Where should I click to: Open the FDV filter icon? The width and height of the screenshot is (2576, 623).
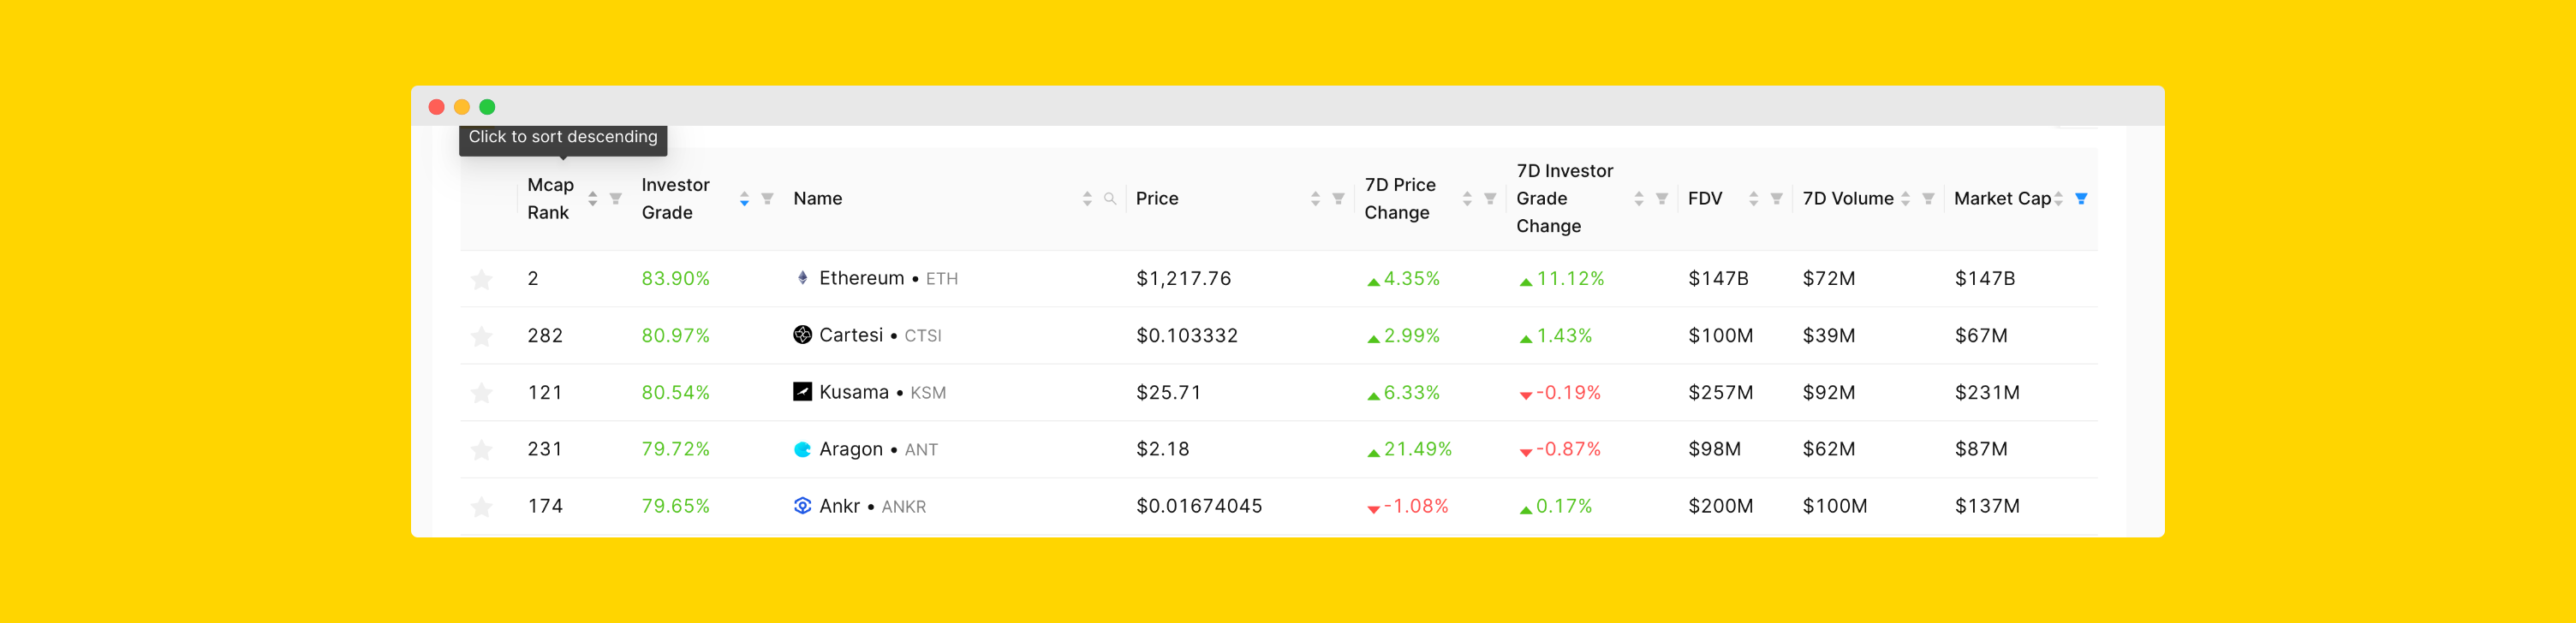coord(1776,199)
